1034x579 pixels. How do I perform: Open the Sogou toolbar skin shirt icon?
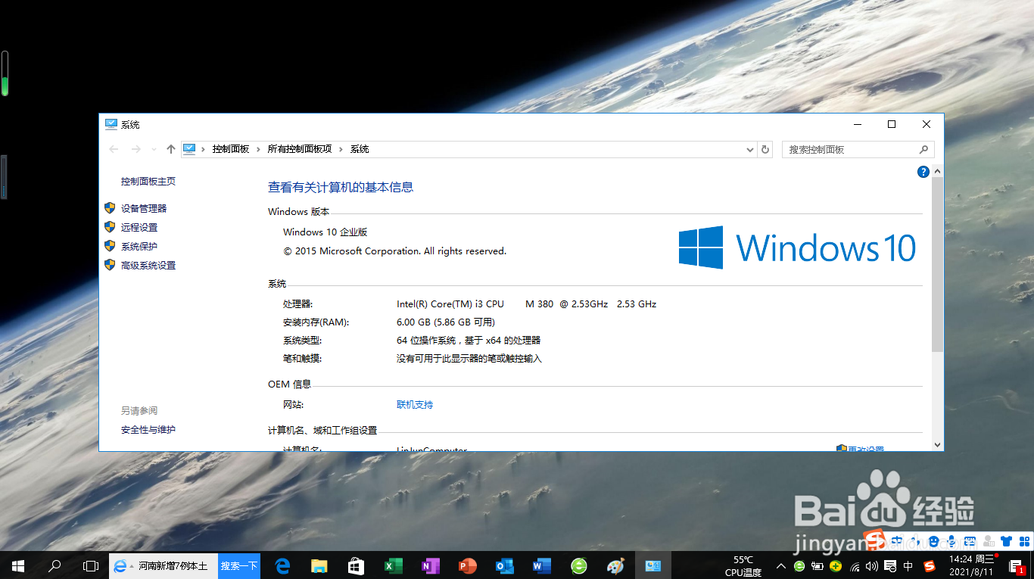(x=1006, y=541)
